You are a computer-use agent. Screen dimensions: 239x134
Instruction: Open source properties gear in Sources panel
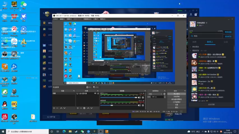pyautogui.click(x=84, y=108)
